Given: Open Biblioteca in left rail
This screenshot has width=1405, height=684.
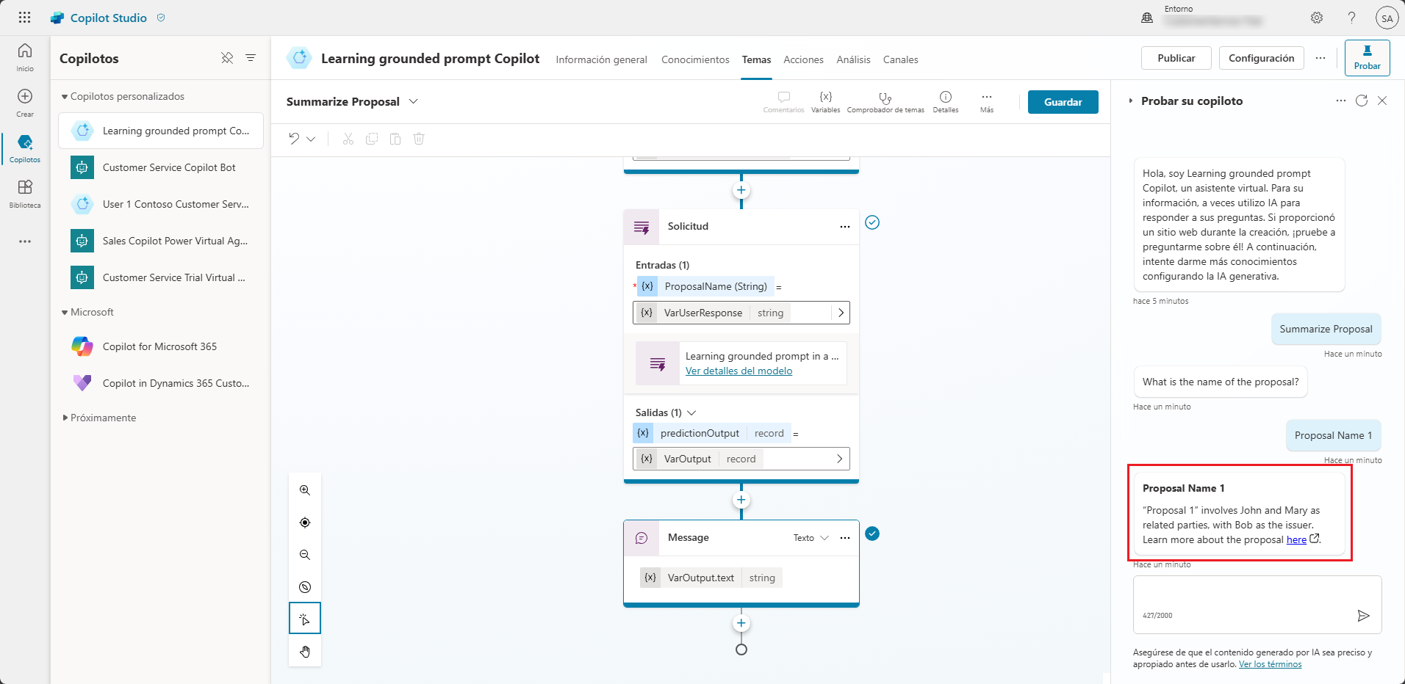Looking at the screenshot, I should click(x=25, y=194).
